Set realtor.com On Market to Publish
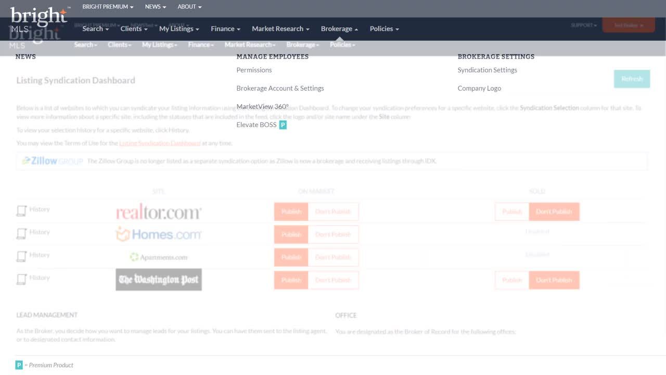The height and width of the screenshot is (375, 666). pos(291,211)
